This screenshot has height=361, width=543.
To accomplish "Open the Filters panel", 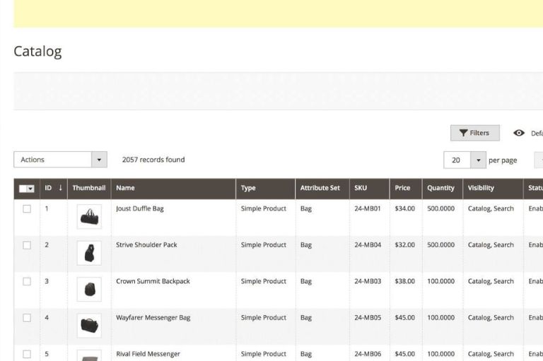I will (474, 133).
